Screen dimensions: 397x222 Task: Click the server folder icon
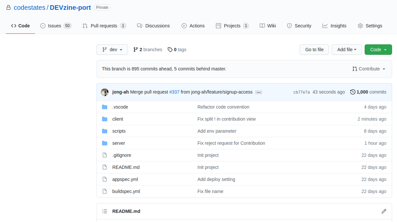pyautogui.click(x=105, y=143)
